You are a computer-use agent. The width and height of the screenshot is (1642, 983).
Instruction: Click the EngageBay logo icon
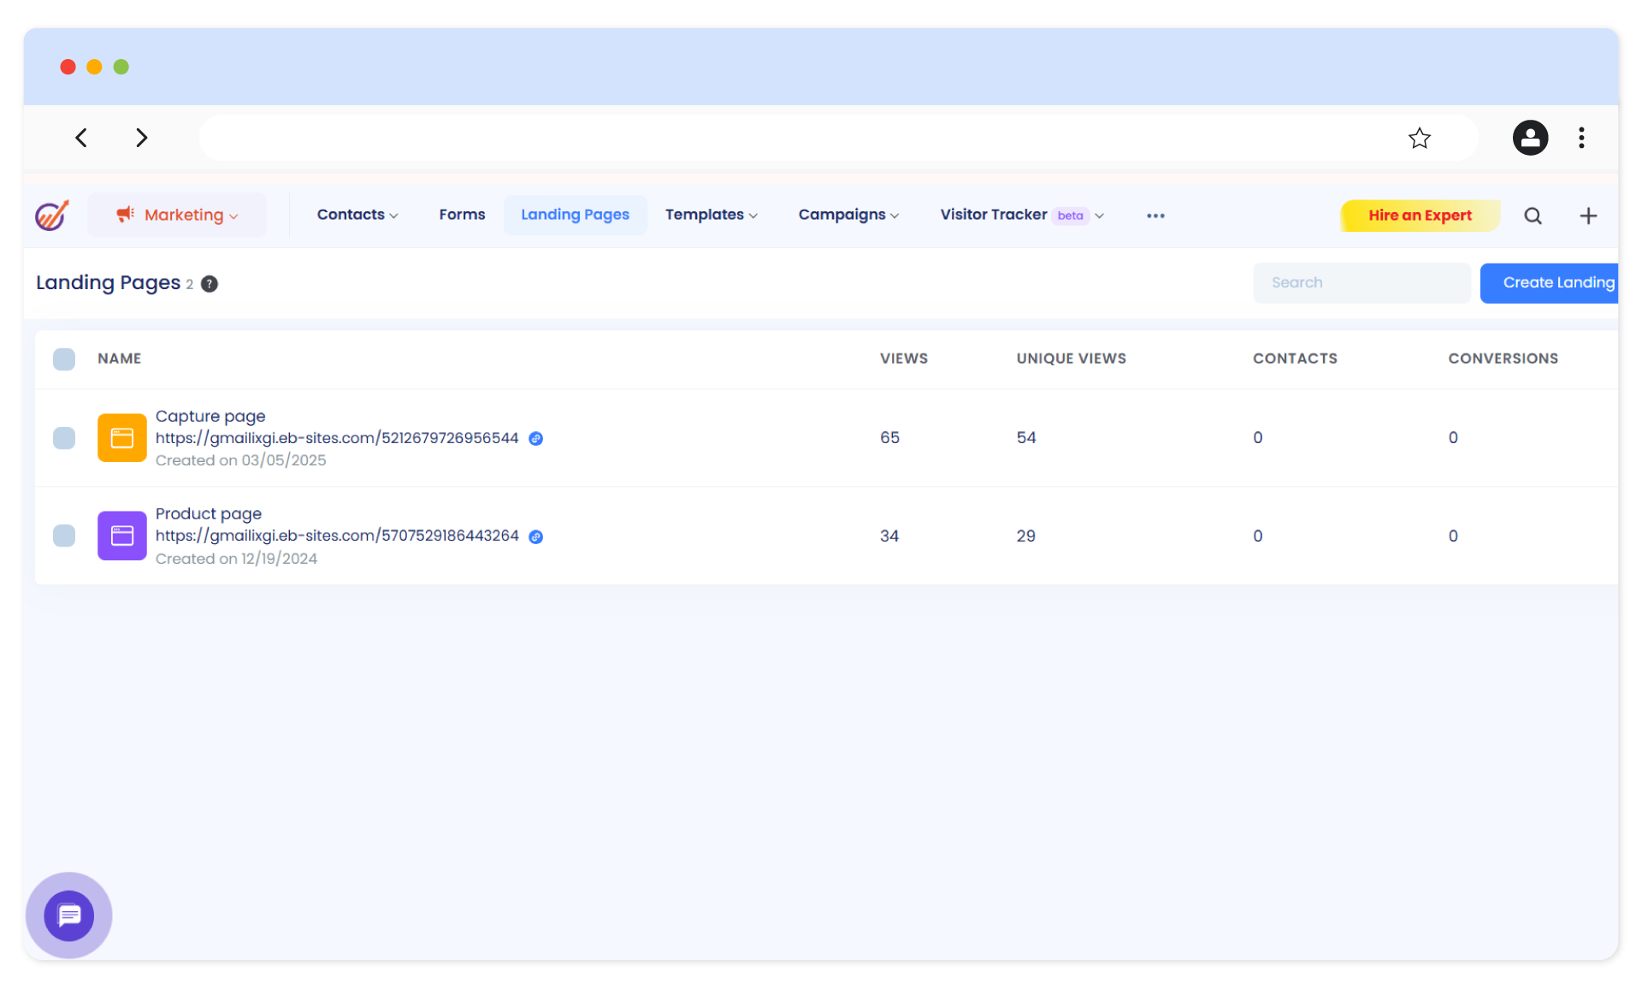pos(51,215)
